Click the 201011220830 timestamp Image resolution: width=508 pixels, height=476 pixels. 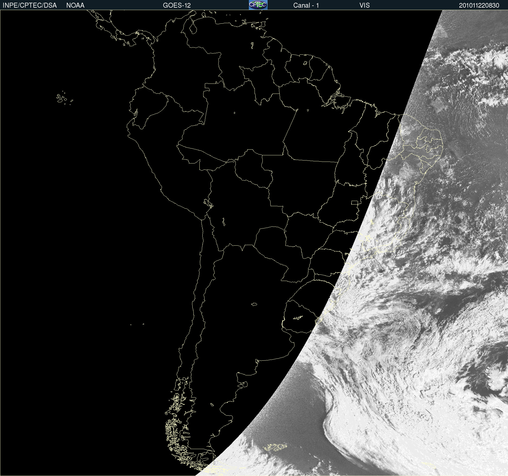pyautogui.click(x=479, y=5)
